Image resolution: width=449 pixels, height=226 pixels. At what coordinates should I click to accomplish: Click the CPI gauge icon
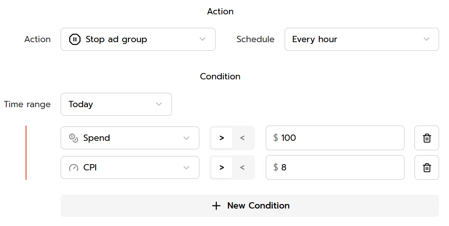[74, 168]
